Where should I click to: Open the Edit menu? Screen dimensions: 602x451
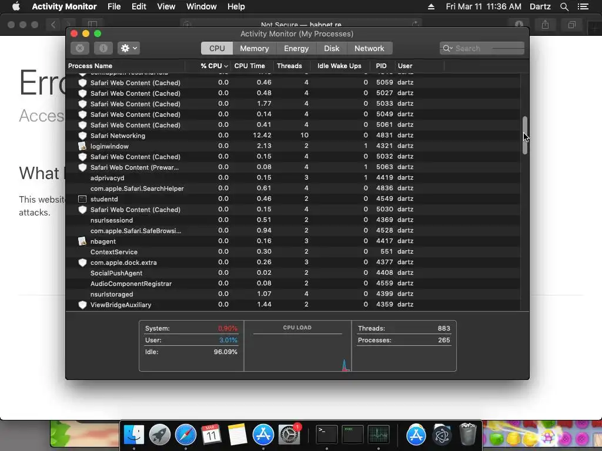tap(139, 6)
